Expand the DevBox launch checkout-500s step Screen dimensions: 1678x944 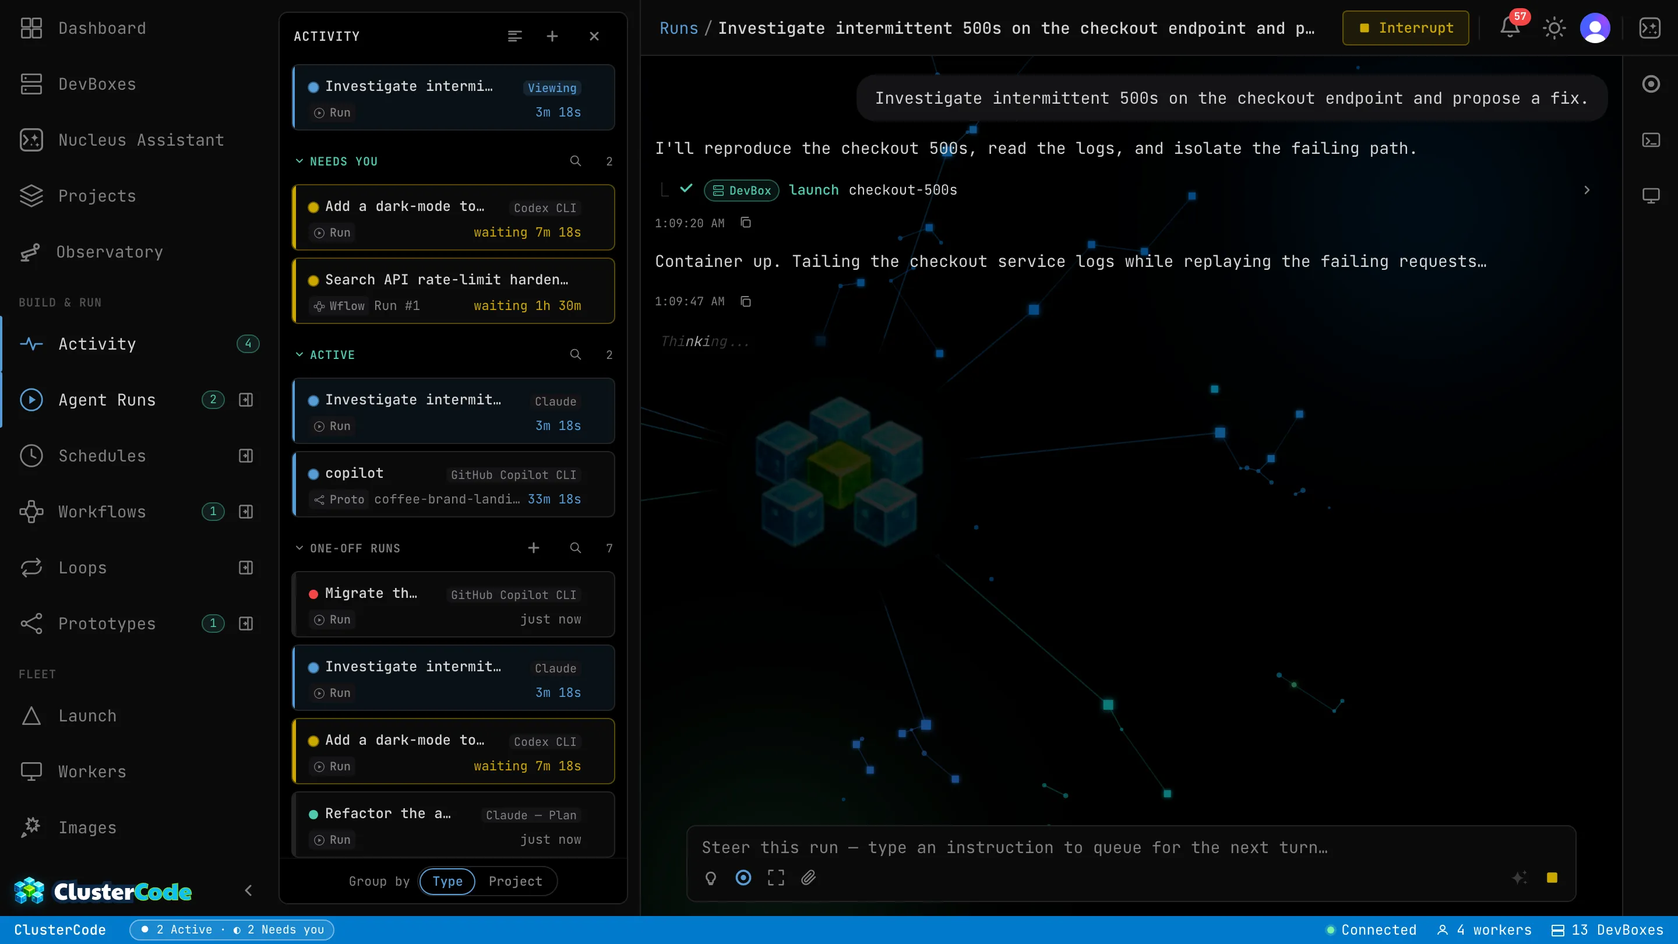coord(1587,190)
